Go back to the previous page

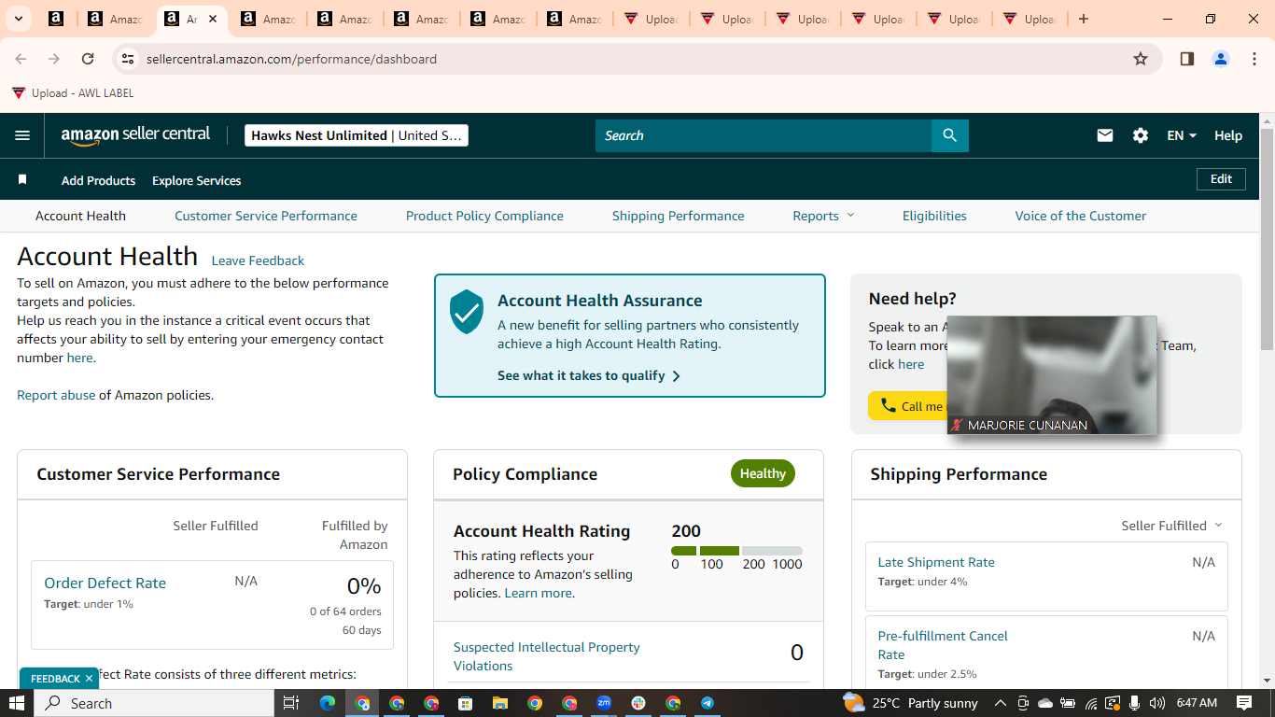[x=21, y=59]
